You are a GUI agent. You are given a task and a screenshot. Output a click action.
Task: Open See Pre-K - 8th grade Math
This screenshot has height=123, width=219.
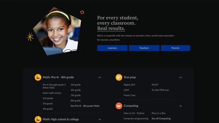pos(85,106)
